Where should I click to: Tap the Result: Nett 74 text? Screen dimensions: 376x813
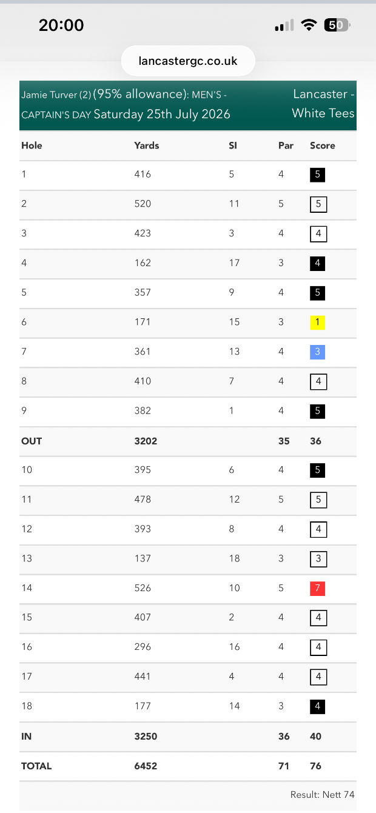point(323,795)
